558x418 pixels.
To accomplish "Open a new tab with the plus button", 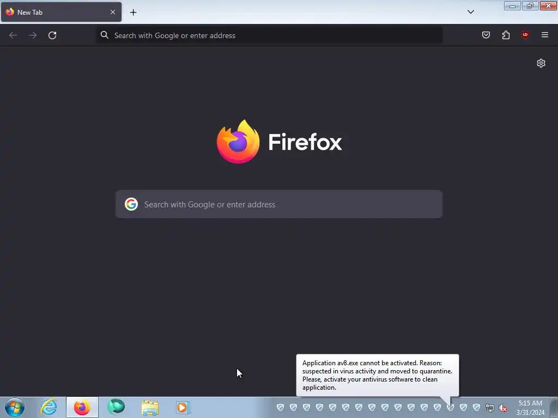I will [133, 13].
